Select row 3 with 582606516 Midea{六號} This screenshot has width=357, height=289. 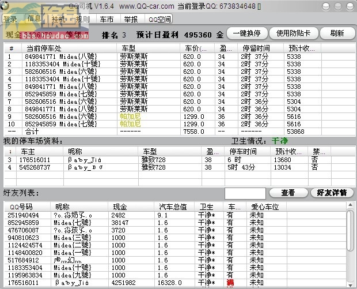point(180,72)
